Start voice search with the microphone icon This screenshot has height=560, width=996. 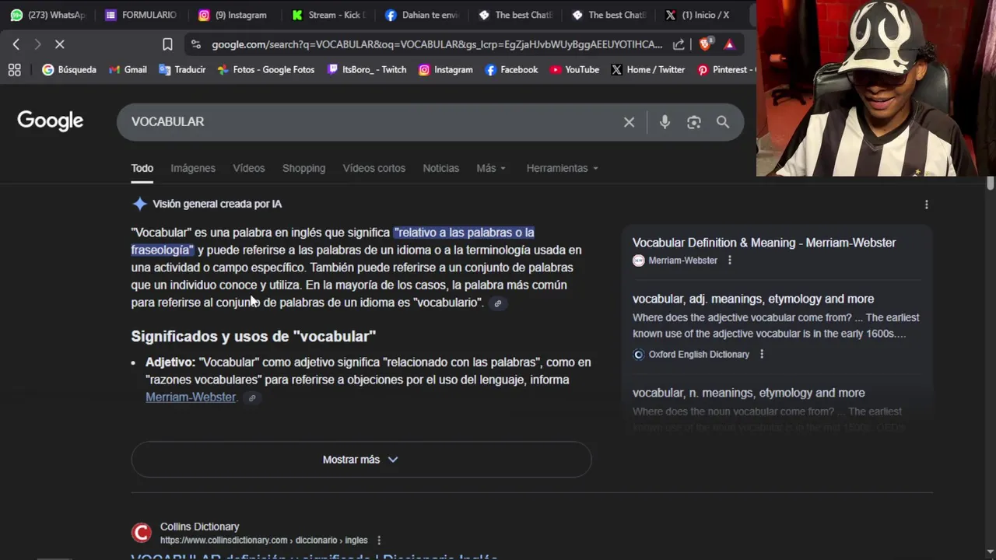[665, 122]
